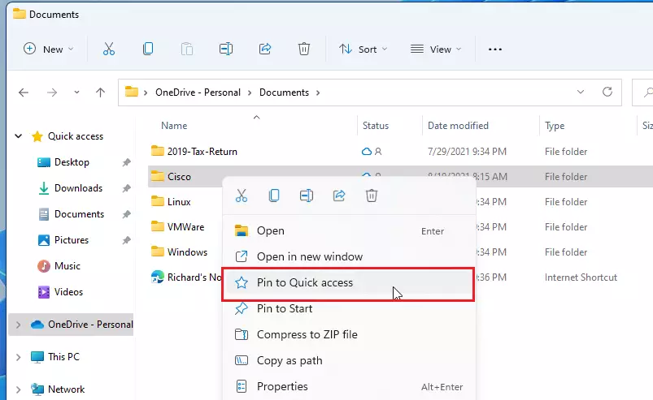The image size is (653, 400).
Task: Select Downloads in Quick access
Action: [78, 188]
